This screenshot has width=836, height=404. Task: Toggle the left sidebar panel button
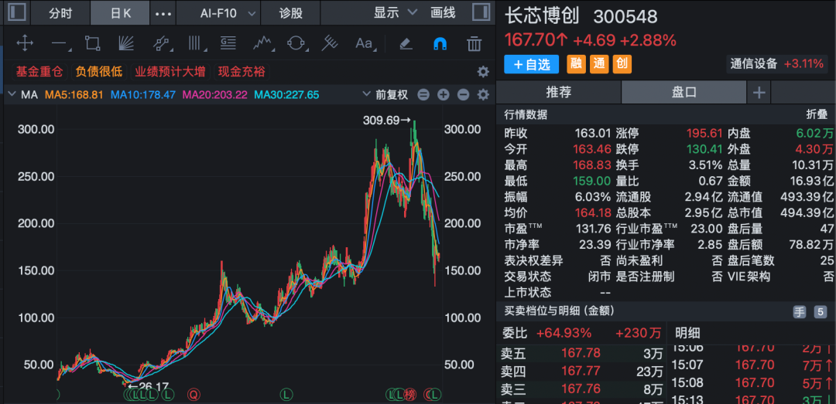click(x=17, y=13)
